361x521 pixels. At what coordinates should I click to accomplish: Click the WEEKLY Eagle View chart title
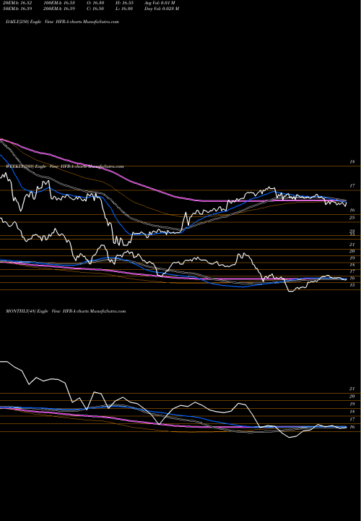pos(65,166)
